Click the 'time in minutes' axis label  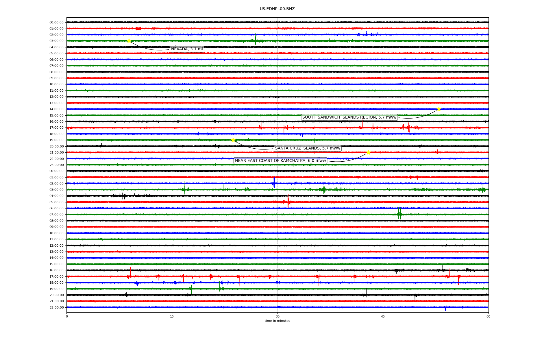[277, 321]
